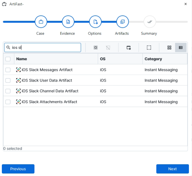Go to the Evidence step label

[x=67, y=33]
